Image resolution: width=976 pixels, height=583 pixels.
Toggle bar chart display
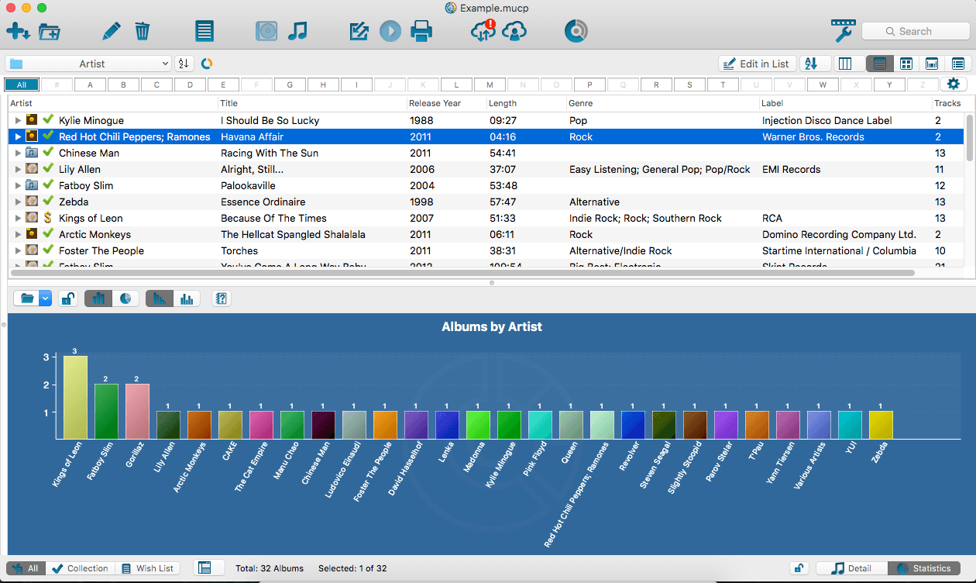click(98, 298)
